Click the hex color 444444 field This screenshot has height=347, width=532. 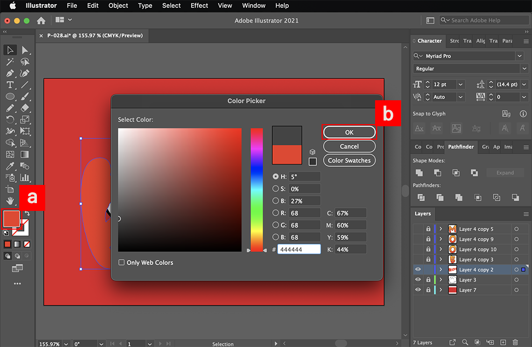[x=299, y=249]
